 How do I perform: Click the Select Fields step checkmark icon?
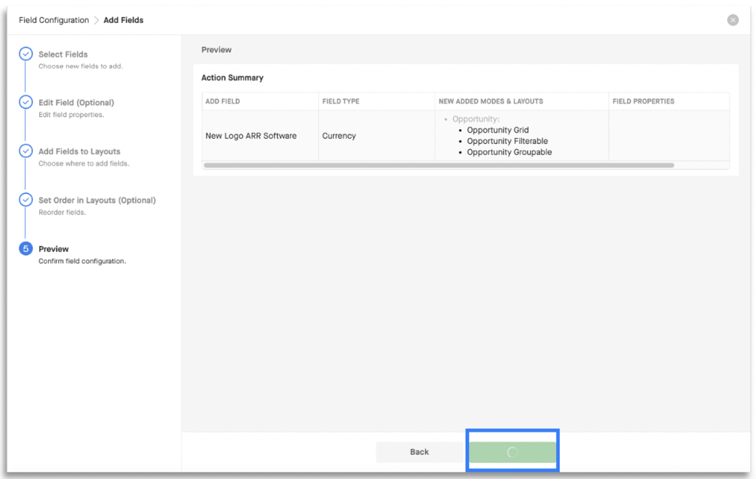pyautogui.click(x=26, y=54)
